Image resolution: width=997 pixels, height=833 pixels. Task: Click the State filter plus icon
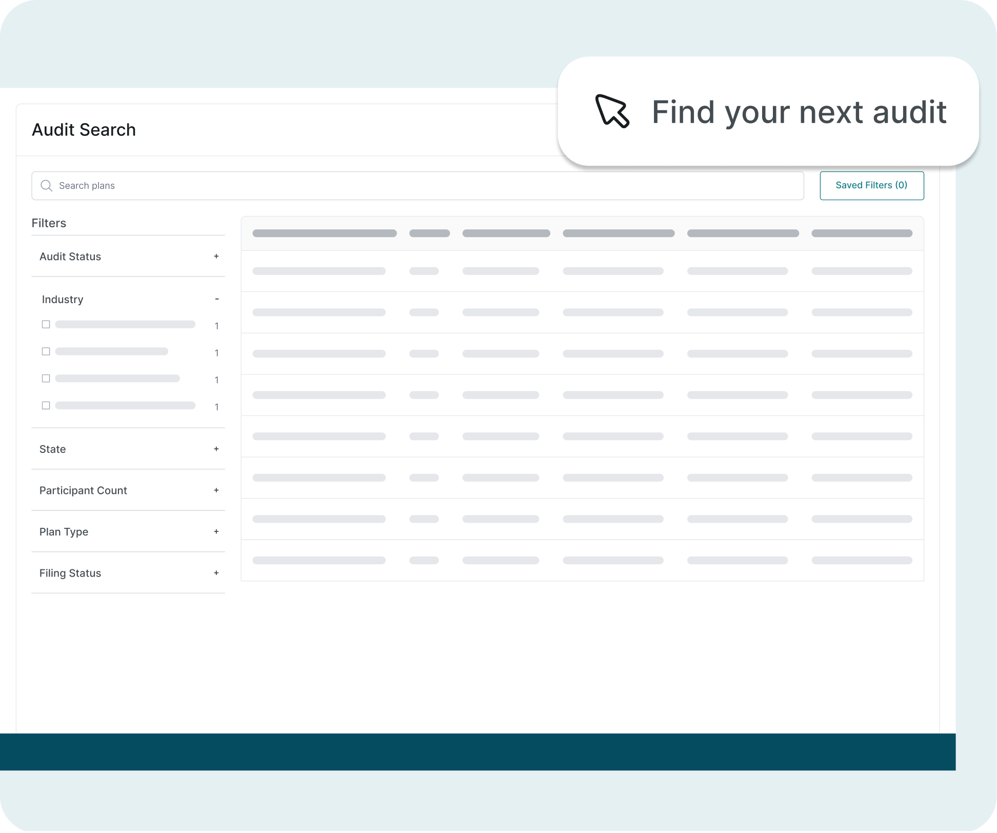click(x=216, y=449)
